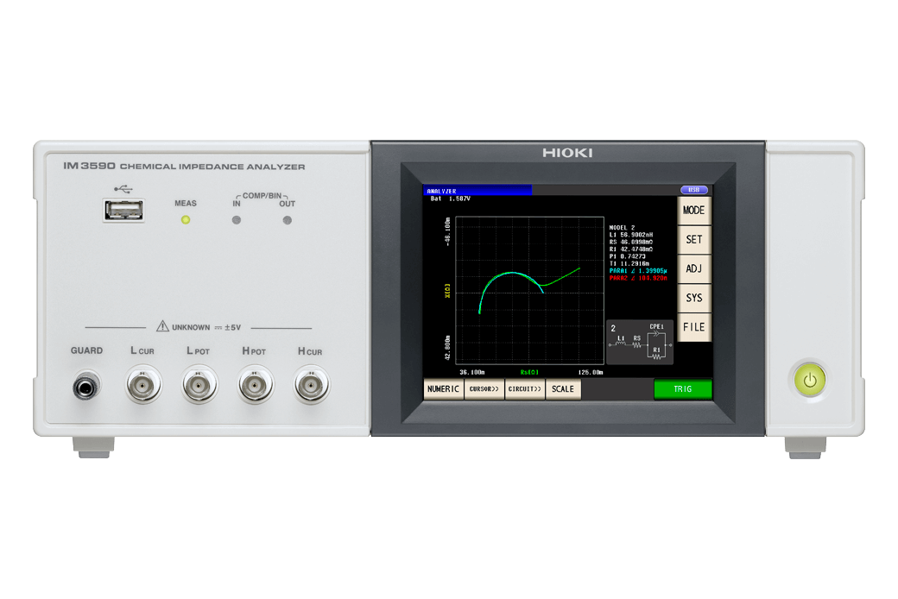898x599 pixels.
Task: Click the warning triangle near UNKNOWN
Action: 162,326
